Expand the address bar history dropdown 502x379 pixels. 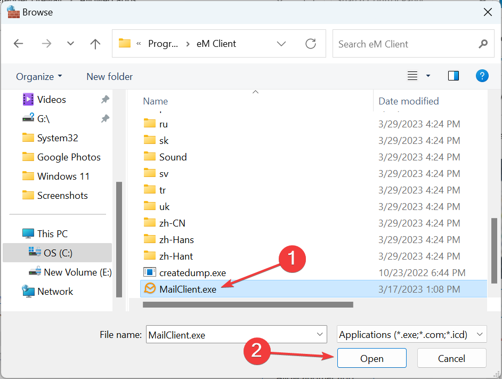tap(281, 44)
